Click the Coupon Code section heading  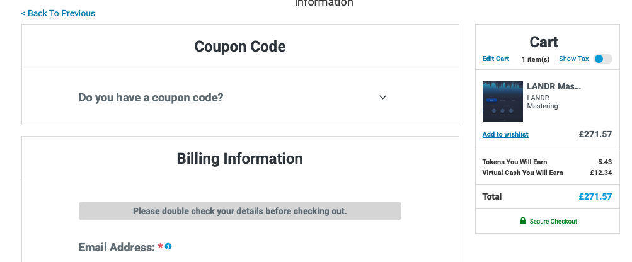(x=240, y=47)
